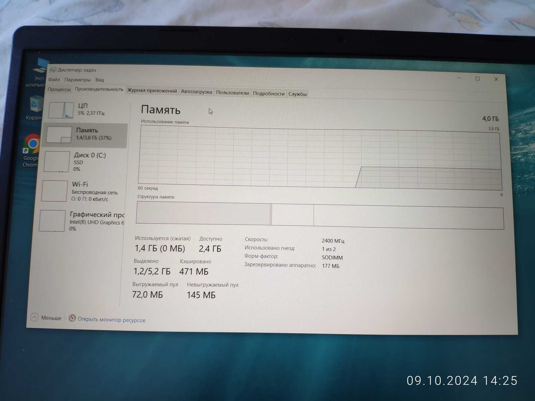This screenshot has width=535, height=401.
Task: Click the Task Manager title bar icon
Action: coord(53,70)
